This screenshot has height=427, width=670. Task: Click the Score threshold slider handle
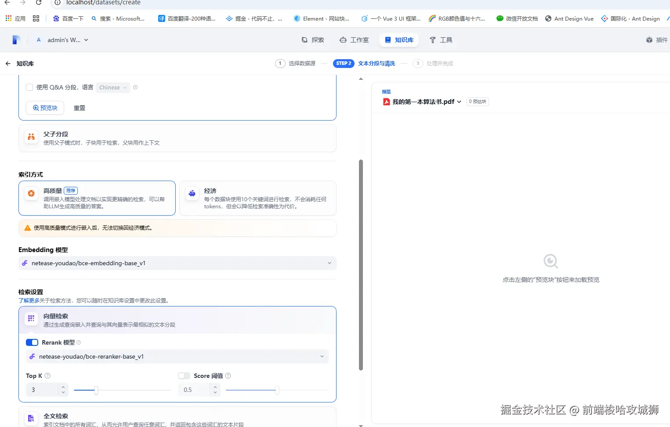277,390
